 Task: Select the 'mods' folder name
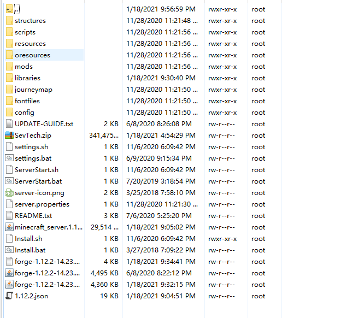coord(23,67)
